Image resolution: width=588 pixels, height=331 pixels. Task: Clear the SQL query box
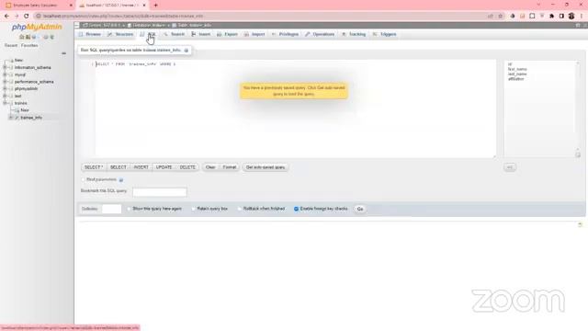coord(210,167)
